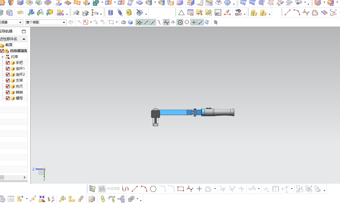Click the delete spring icon
Viewport: 340px width, 203px height.
140,13
